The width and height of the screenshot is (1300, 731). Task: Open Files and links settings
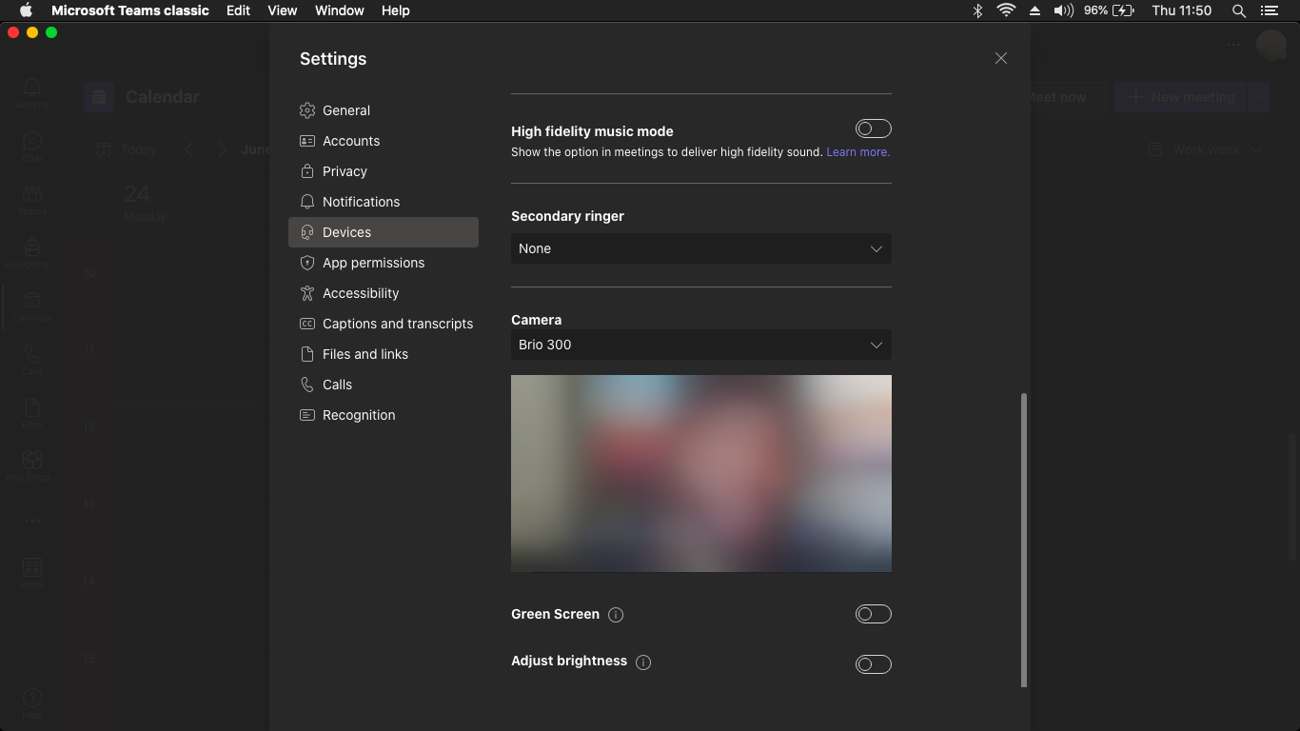[x=383, y=354]
